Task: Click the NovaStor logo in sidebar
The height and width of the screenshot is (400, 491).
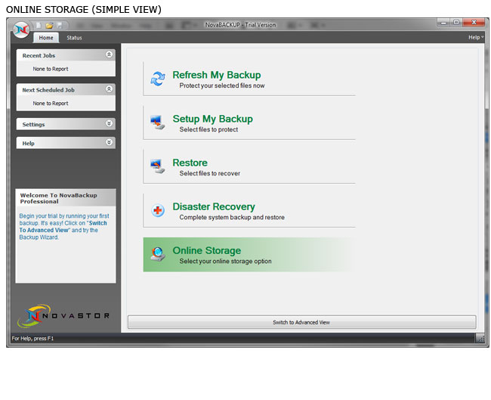Action: click(66, 314)
